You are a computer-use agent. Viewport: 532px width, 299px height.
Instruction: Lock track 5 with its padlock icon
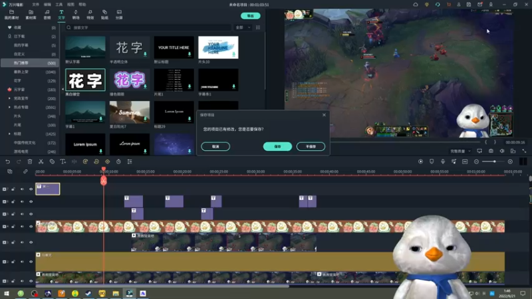tap(13, 214)
